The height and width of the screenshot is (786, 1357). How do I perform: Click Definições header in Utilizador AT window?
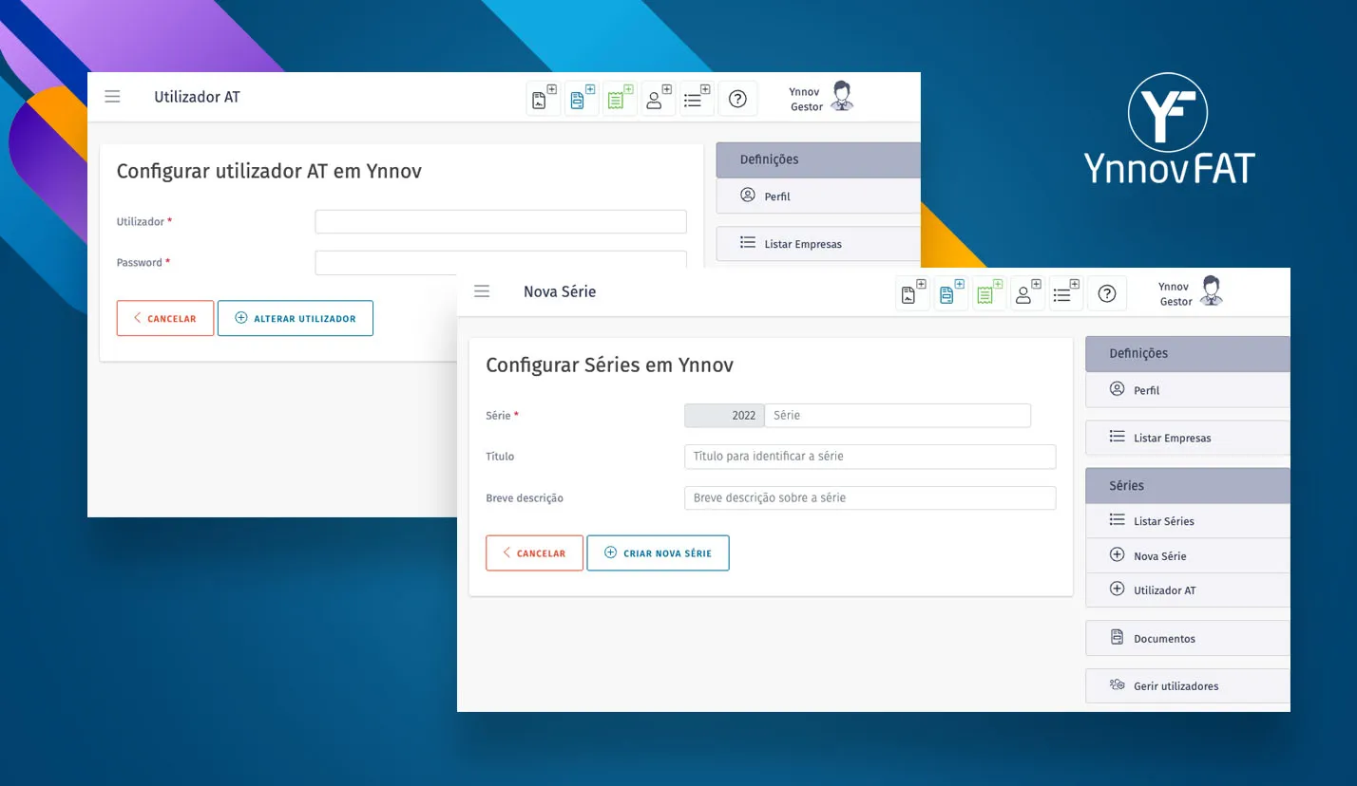coord(818,159)
